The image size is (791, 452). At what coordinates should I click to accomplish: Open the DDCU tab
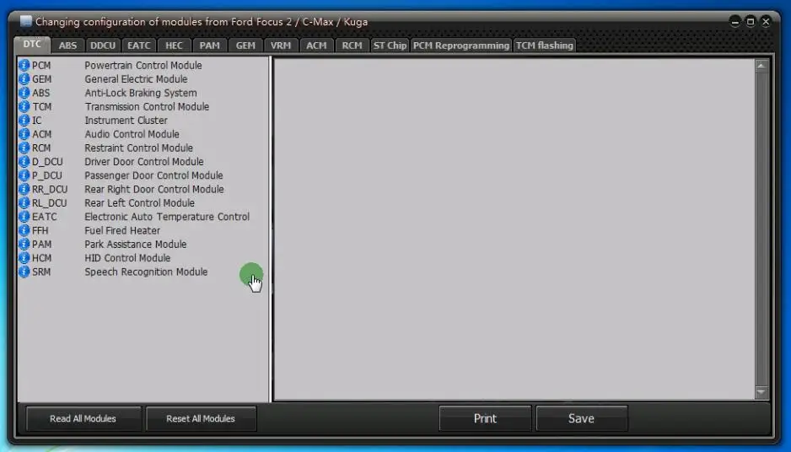pyautogui.click(x=103, y=46)
